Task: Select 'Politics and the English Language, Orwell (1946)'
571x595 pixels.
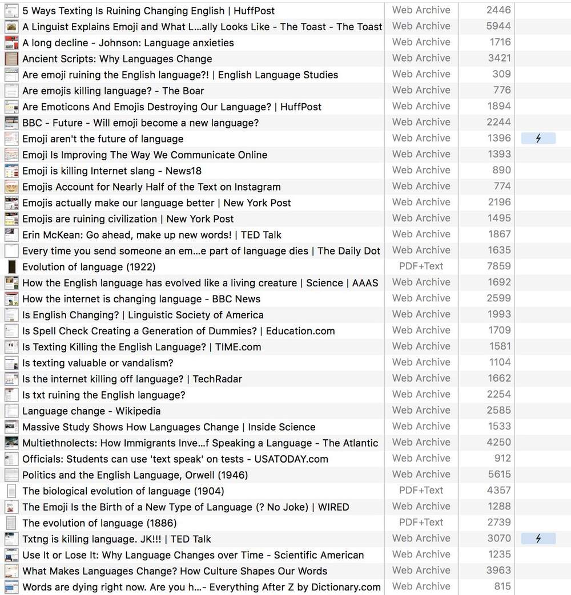Action: 135,475
